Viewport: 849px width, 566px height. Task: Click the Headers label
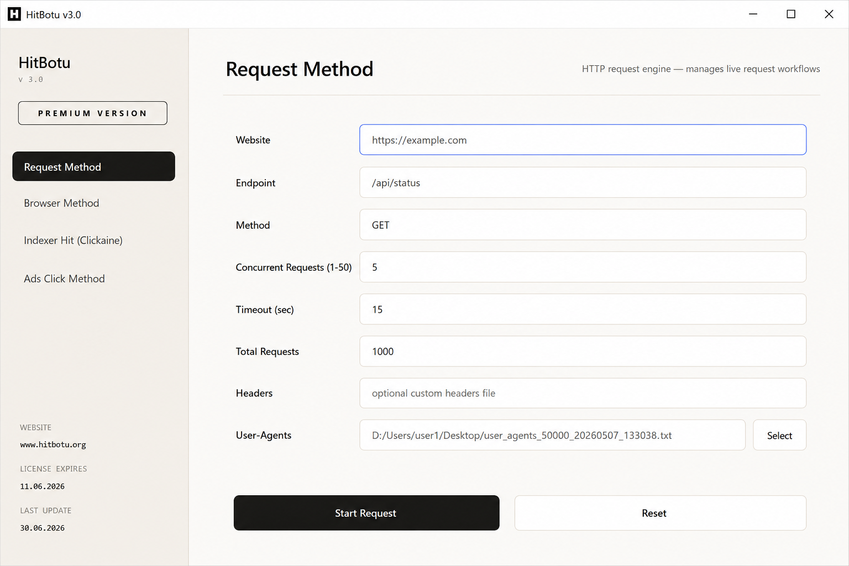point(254,393)
